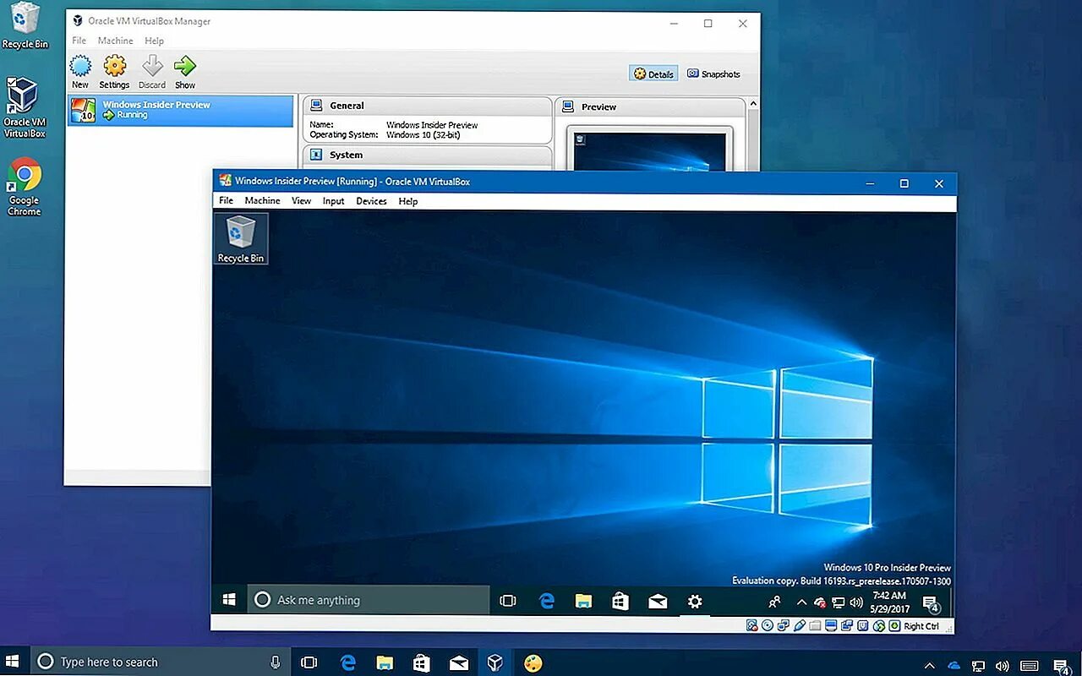Expand hidden icons chevron in guest tray
The height and width of the screenshot is (676, 1082).
(x=801, y=602)
